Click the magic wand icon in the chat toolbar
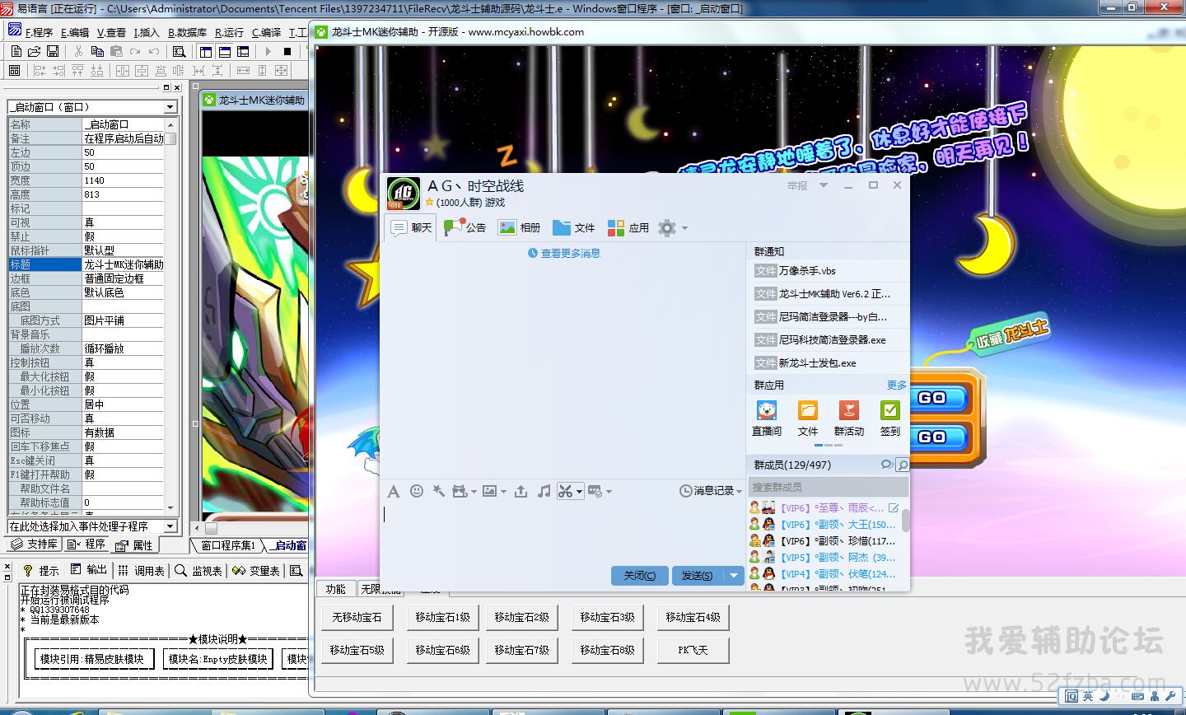The width and height of the screenshot is (1186, 715). point(439,491)
